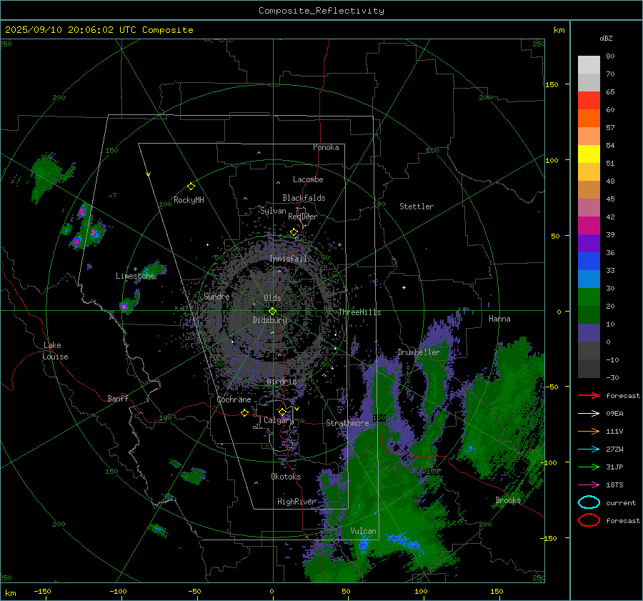The image size is (643, 601).
Task: Click the Sundre city label
Action: click(216, 296)
